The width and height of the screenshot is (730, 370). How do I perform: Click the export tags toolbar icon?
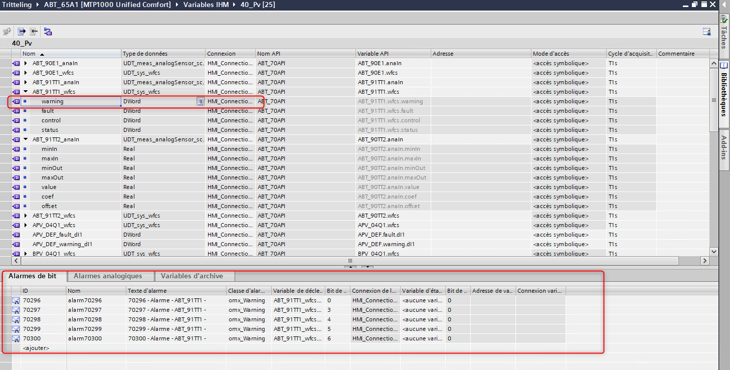coord(22,32)
